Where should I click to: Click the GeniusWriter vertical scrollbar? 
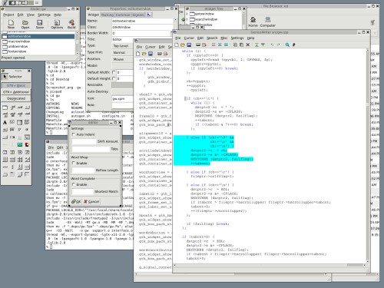click(368, 156)
